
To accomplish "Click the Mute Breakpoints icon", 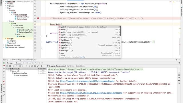I will coord(4,84).
